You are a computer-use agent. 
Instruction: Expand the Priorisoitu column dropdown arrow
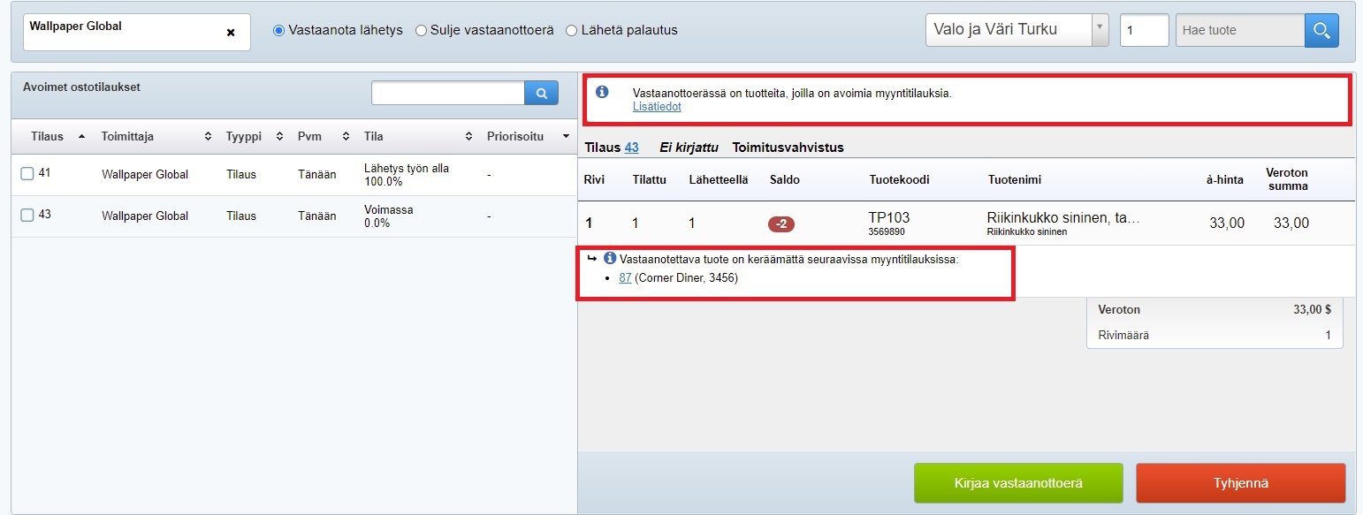[566, 137]
